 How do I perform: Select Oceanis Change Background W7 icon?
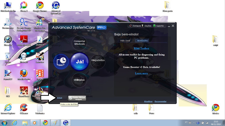24,25
